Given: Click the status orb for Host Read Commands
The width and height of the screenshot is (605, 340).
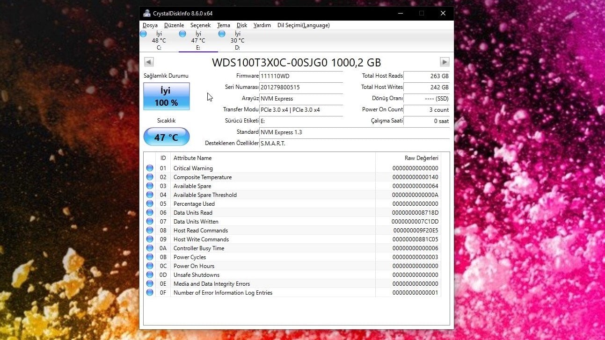Looking at the screenshot, I should point(150,230).
